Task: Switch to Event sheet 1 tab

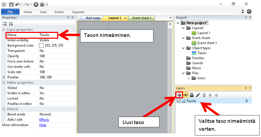Action: (x=142, y=18)
